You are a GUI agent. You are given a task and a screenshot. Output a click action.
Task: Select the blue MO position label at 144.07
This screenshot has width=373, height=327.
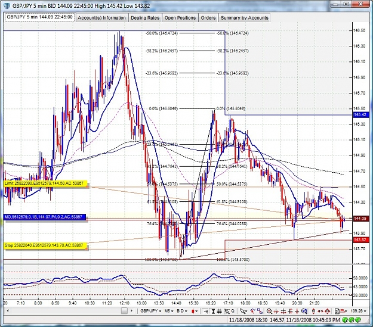coord(45,217)
